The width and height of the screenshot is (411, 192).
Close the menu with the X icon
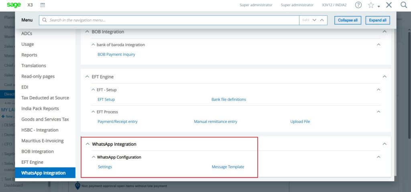tap(389, 5)
